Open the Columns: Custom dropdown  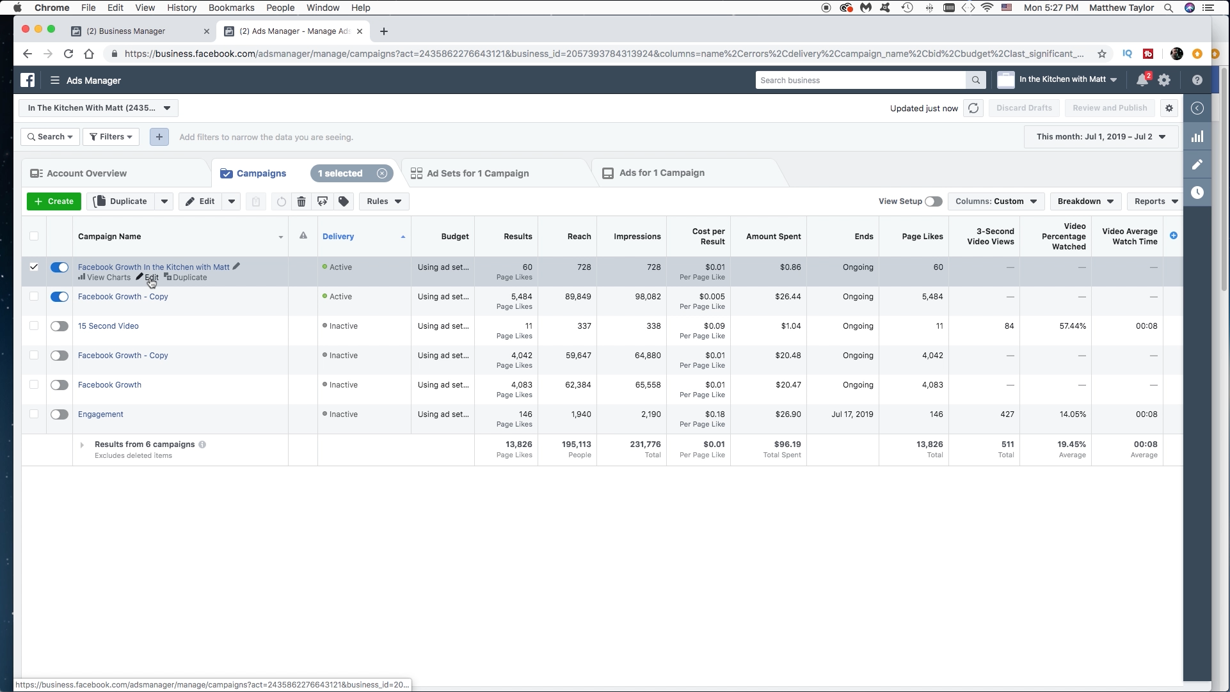[996, 201]
